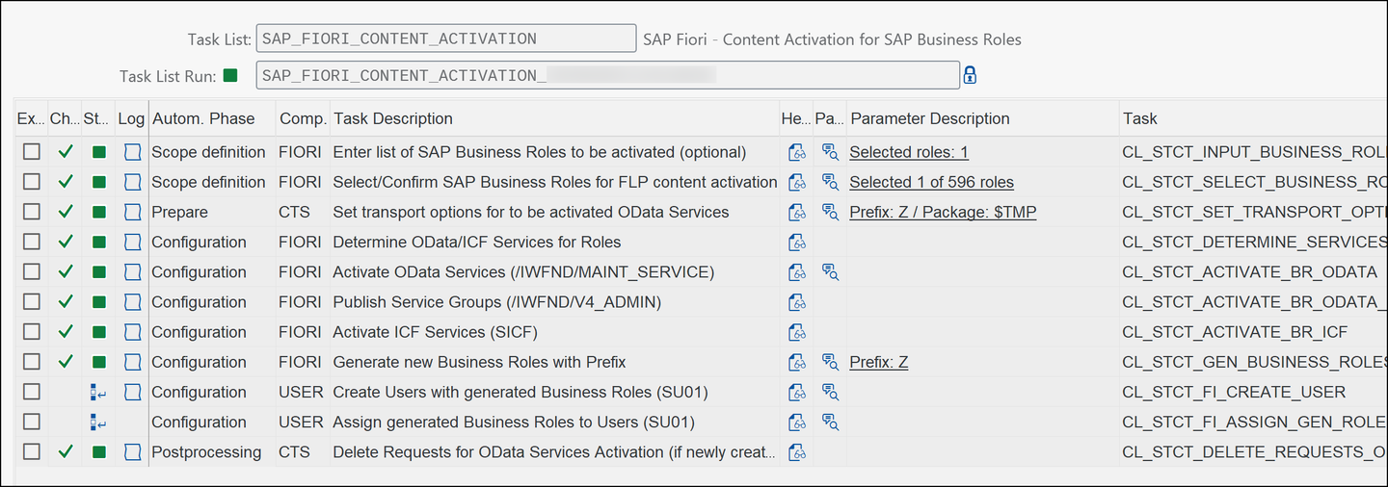Open parameters for Create Users task

[x=830, y=392]
